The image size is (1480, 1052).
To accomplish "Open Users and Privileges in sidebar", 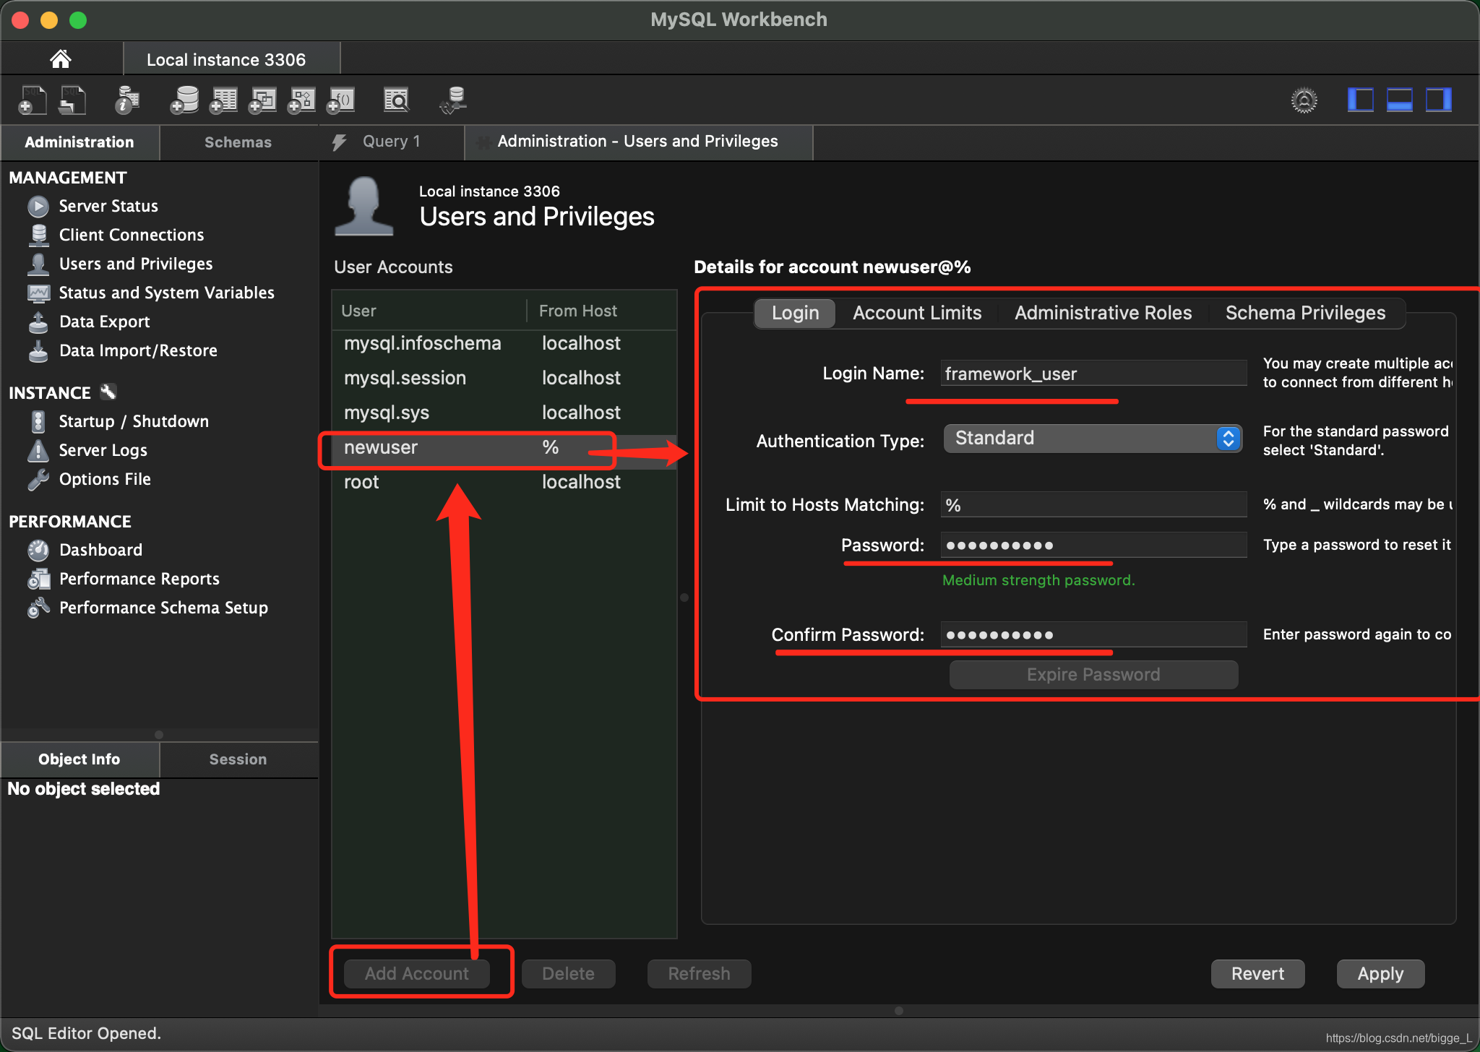I will pos(136,264).
